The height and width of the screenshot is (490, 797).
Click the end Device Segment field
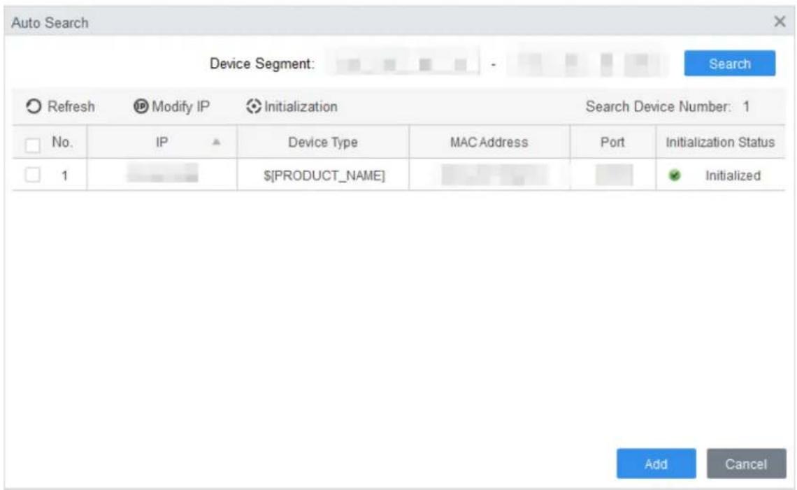(x=587, y=64)
